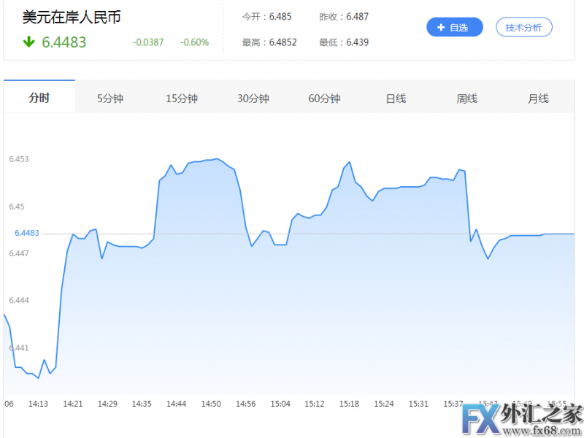Switch to the 分时 tab

pos(39,99)
